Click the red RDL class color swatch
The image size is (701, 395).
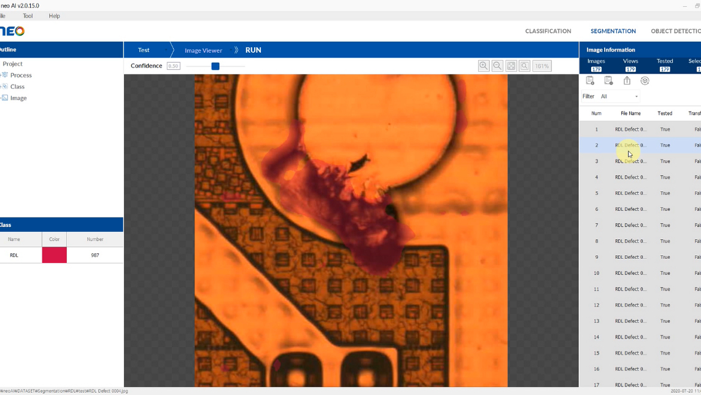click(54, 255)
